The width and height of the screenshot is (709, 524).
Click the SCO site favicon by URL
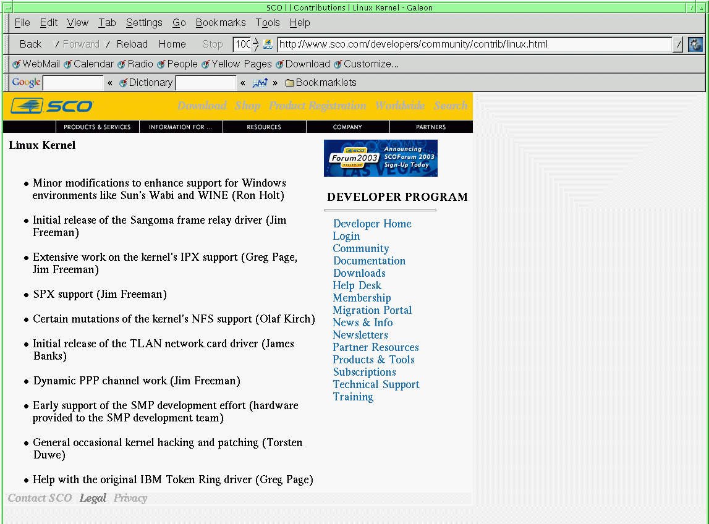pyautogui.click(x=268, y=44)
